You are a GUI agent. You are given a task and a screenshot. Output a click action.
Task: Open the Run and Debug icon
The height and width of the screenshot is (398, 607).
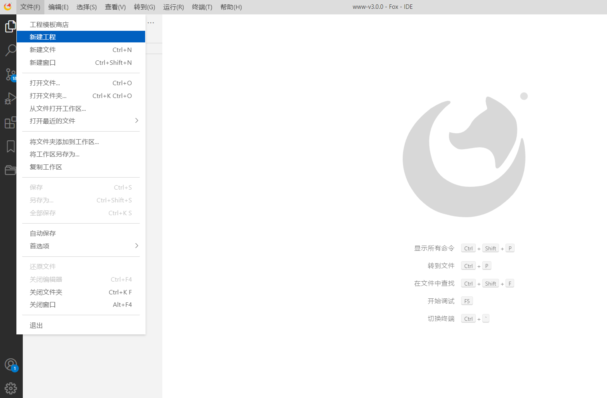pyautogui.click(x=10, y=98)
